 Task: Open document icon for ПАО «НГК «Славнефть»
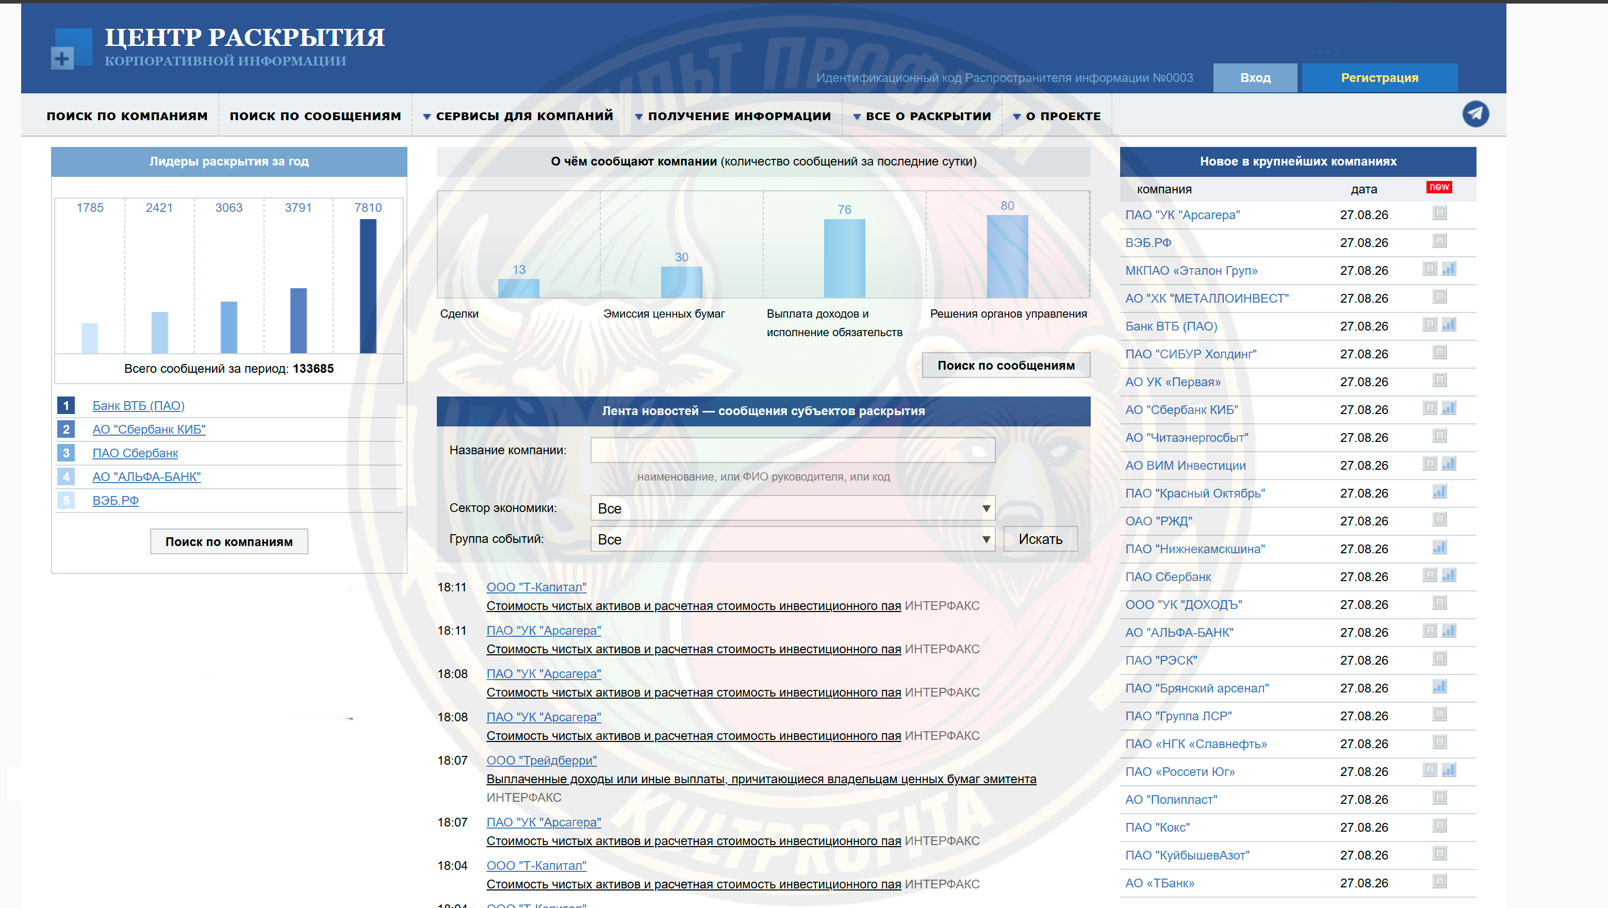point(1439,742)
